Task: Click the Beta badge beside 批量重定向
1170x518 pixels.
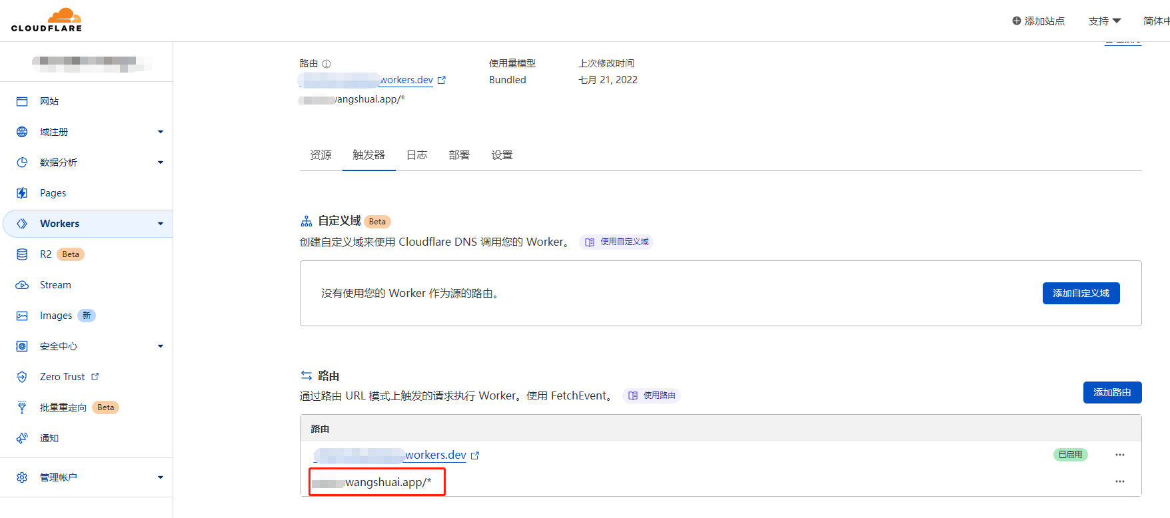Action: (x=105, y=407)
